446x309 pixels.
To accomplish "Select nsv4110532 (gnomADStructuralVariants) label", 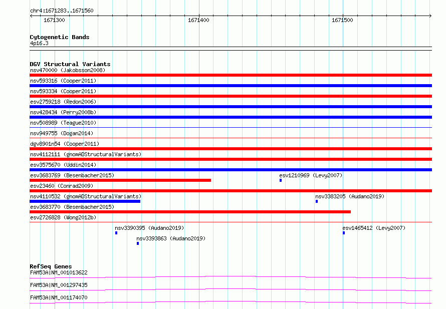I will (86, 196).
